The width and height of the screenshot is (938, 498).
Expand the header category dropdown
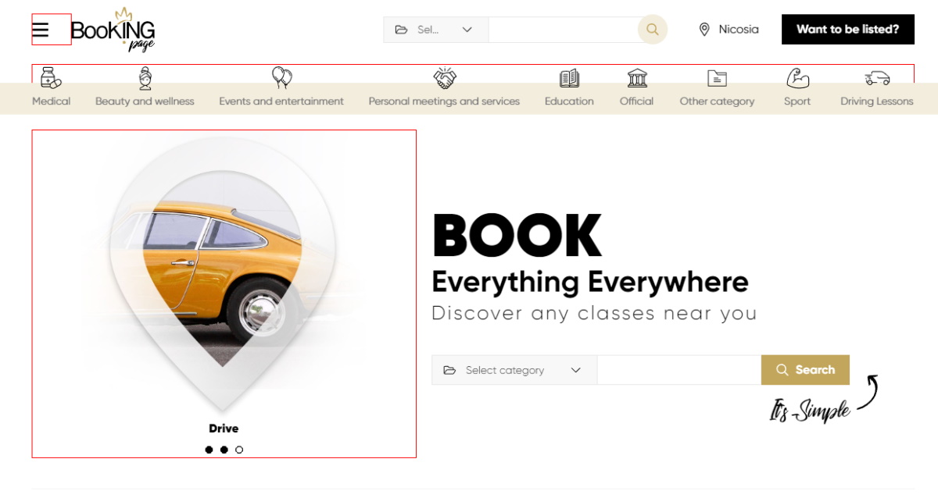pyautogui.click(x=435, y=30)
